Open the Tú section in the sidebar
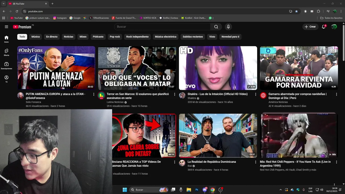The height and width of the screenshot is (194, 345). (x=6, y=79)
